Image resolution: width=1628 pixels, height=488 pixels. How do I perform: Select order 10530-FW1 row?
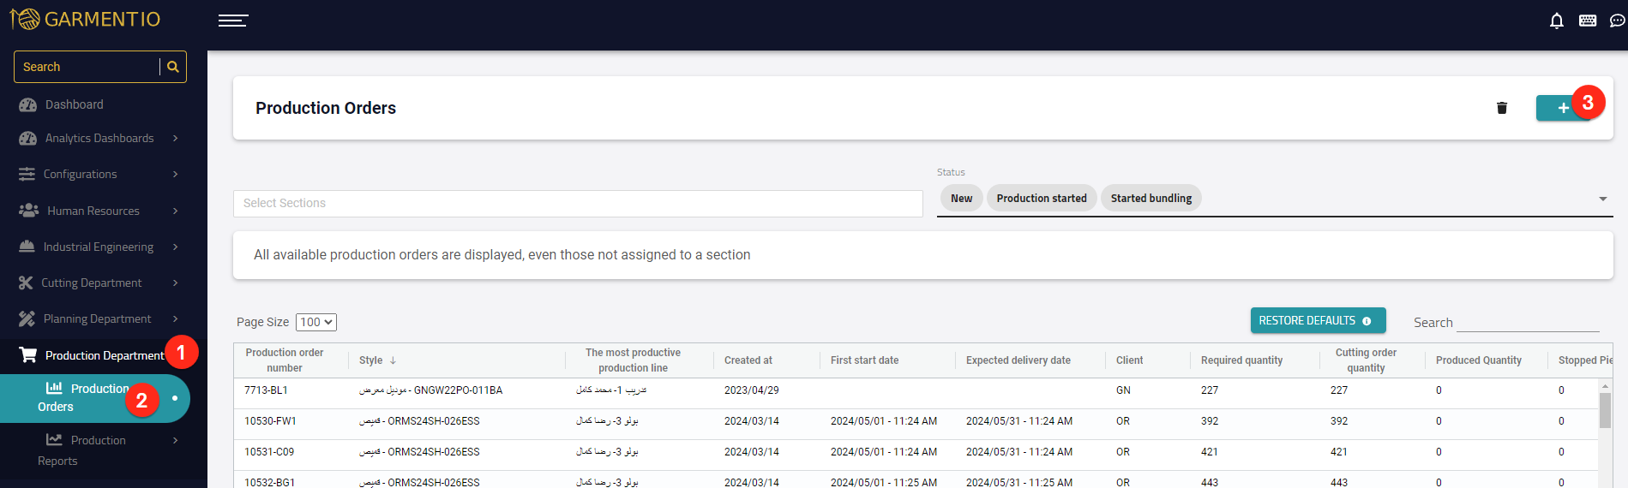(x=916, y=421)
